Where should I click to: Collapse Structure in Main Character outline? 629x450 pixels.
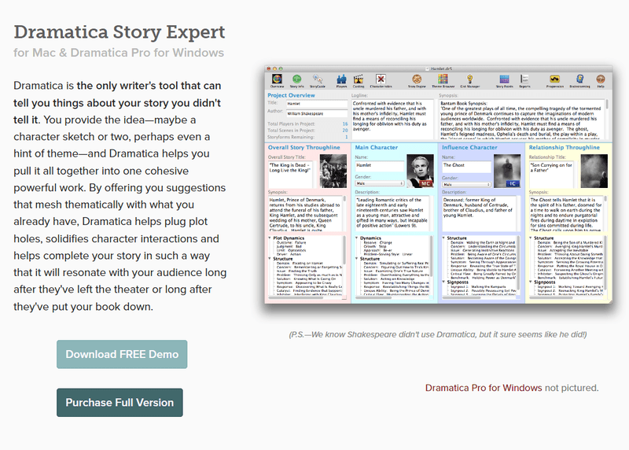click(357, 259)
